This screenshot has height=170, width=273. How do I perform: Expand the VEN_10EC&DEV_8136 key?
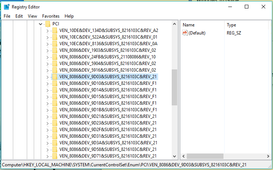pyautogui.click(x=47, y=44)
